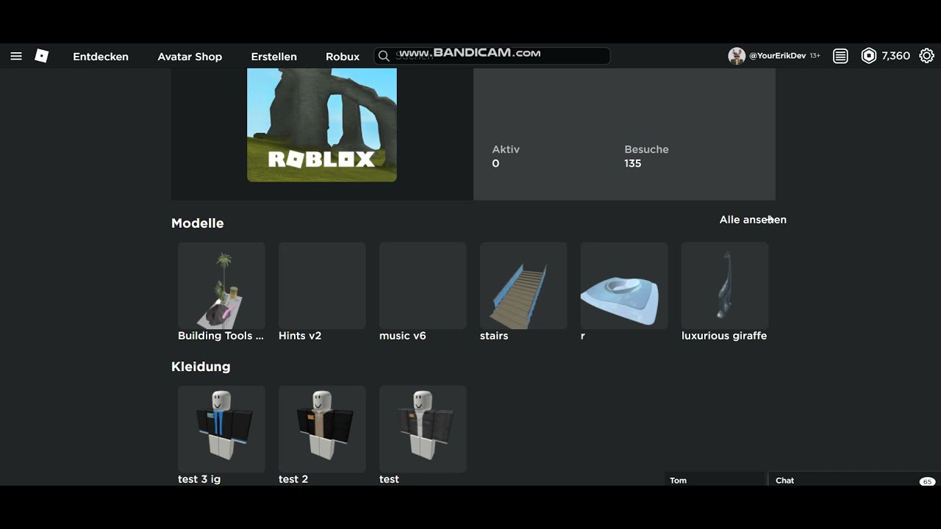Open the music v6 model thumbnail
941x529 pixels.
(423, 286)
